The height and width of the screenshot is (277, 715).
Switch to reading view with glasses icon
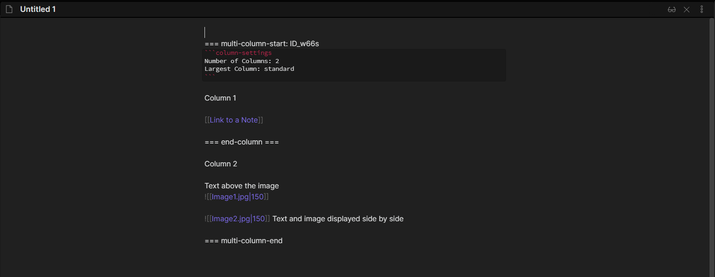click(672, 10)
